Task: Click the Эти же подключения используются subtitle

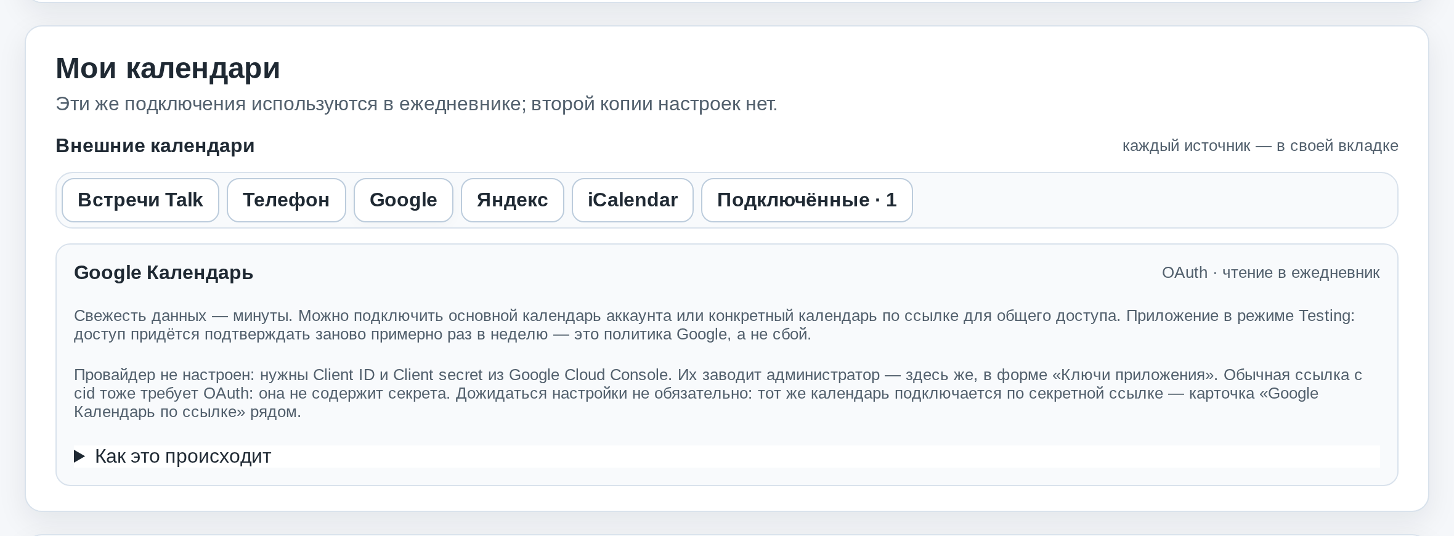Action: (416, 104)
